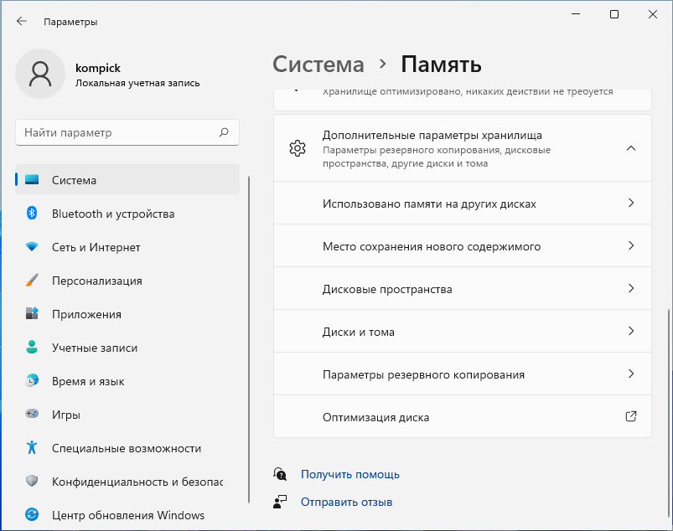Click the Получить помощь link
The image size is (673, 531).
pos(350,474)
